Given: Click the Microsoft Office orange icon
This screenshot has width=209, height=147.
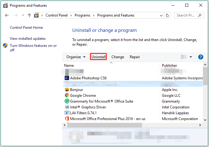Looking at the screenshot, I should click(67, 119).
